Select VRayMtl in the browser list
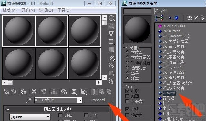 [x=169, y=93]
